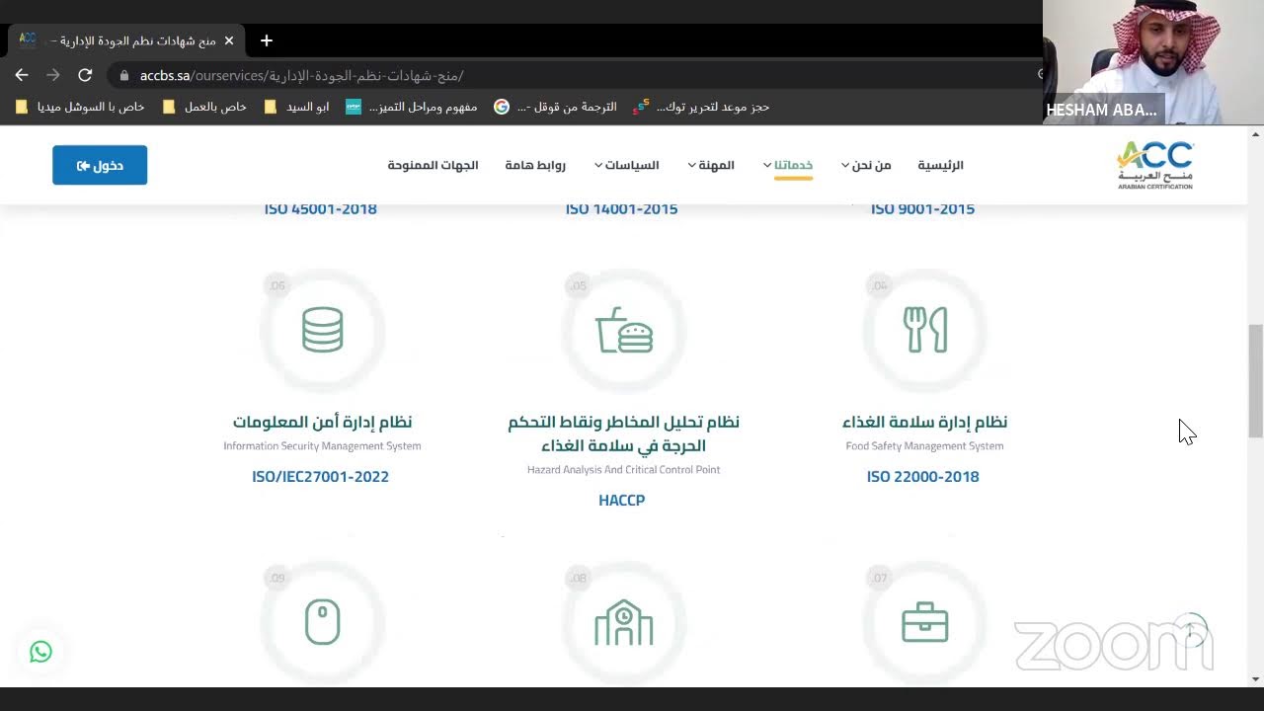1264x711 pixels.
Task: Click Hazard Analysis And Critical Control Point text
Action: (x=623, y=470)
